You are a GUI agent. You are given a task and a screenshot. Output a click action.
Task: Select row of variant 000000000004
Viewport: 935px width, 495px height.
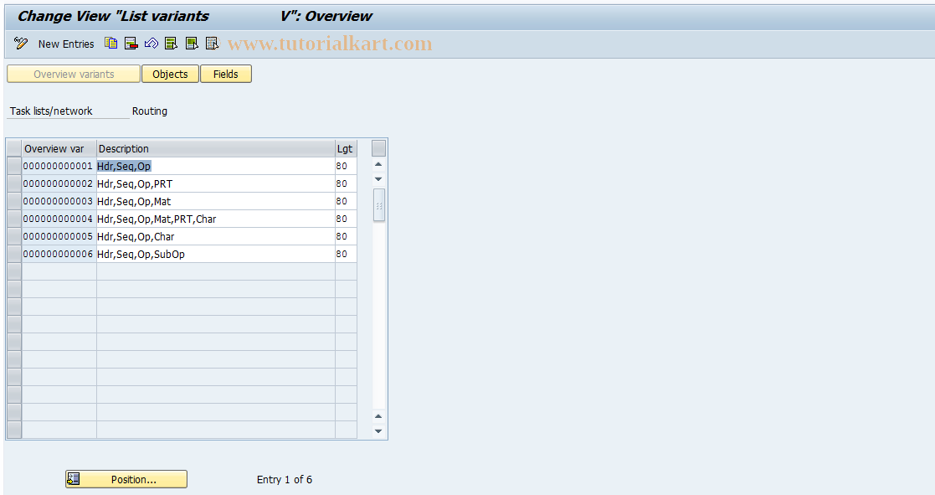coord(14,219)
